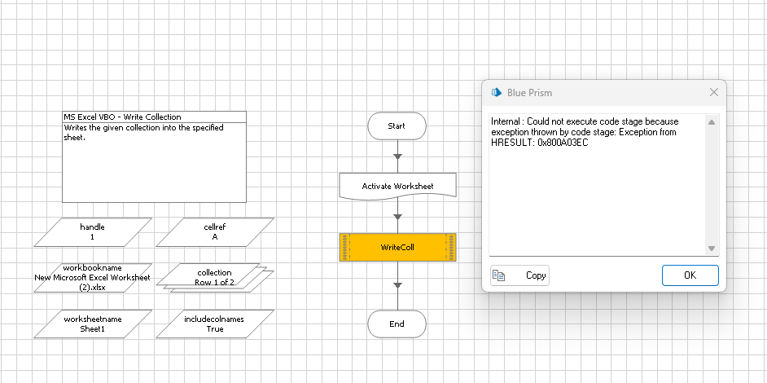Screen dimensions: 767x383
Task: Select the worksheetname data item
Action: click(x=93, y=324)
